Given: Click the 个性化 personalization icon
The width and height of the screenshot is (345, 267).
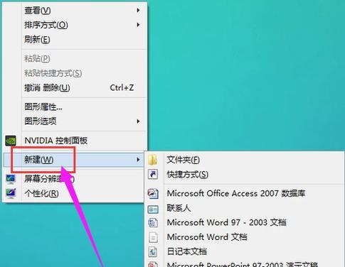Looking at the screenshot, I should point(11,194).
